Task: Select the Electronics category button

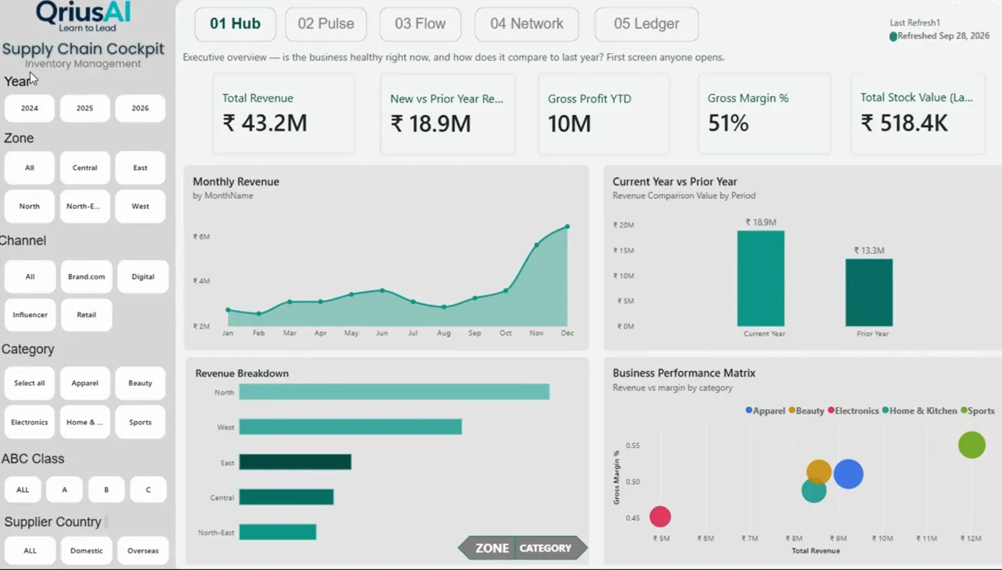Action: click(30, 422)
